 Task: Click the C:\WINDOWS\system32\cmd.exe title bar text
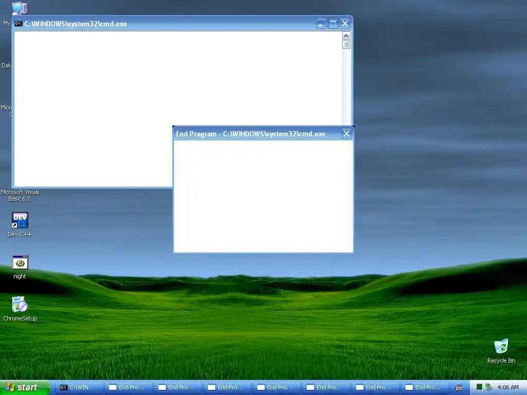[76, 24]
